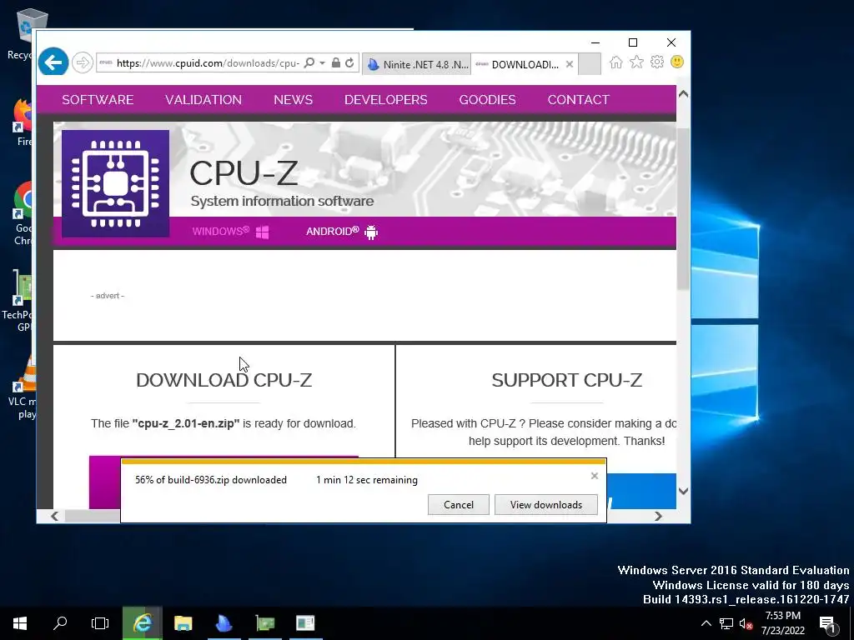This screenshot has height=640, width=854.
Task: Select the VLC media player desktop shortcut
Action: [23, 387]
